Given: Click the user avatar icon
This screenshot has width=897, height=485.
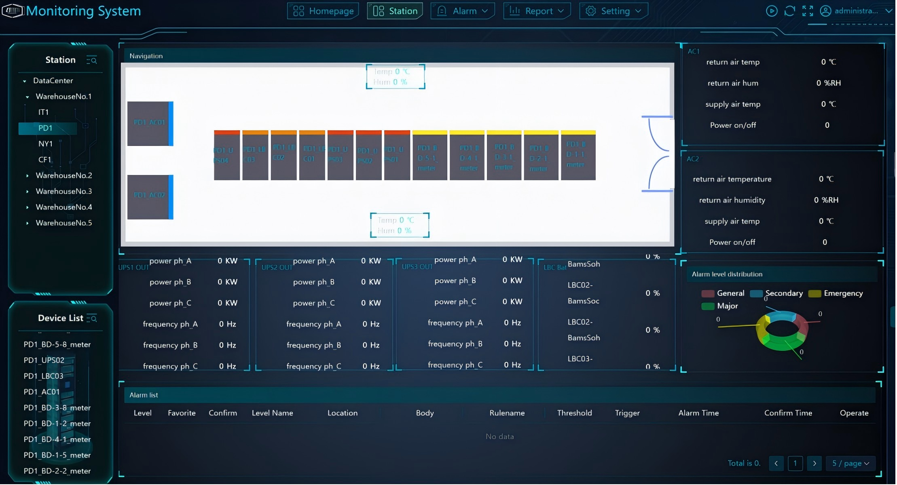Looking at the screenshot, I should 827,11.
